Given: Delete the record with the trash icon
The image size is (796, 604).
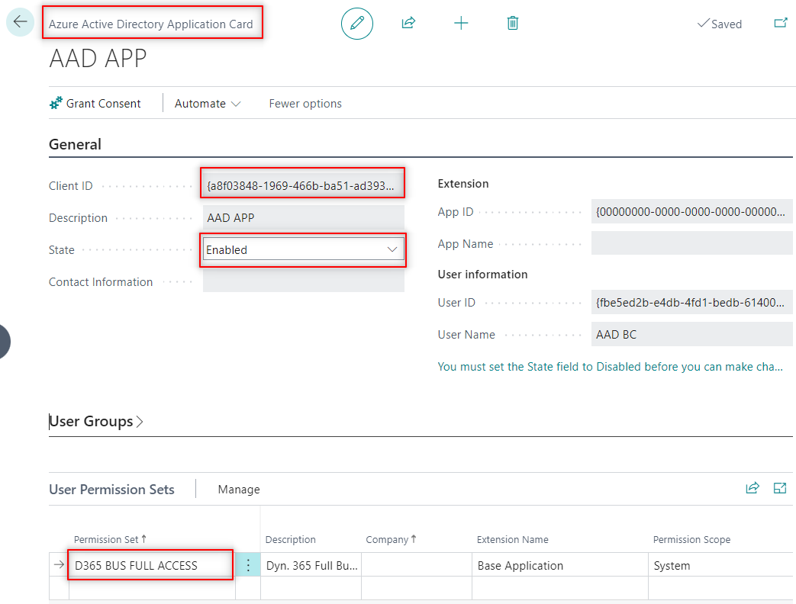Looking at the screenshot, I should [512, 23].
